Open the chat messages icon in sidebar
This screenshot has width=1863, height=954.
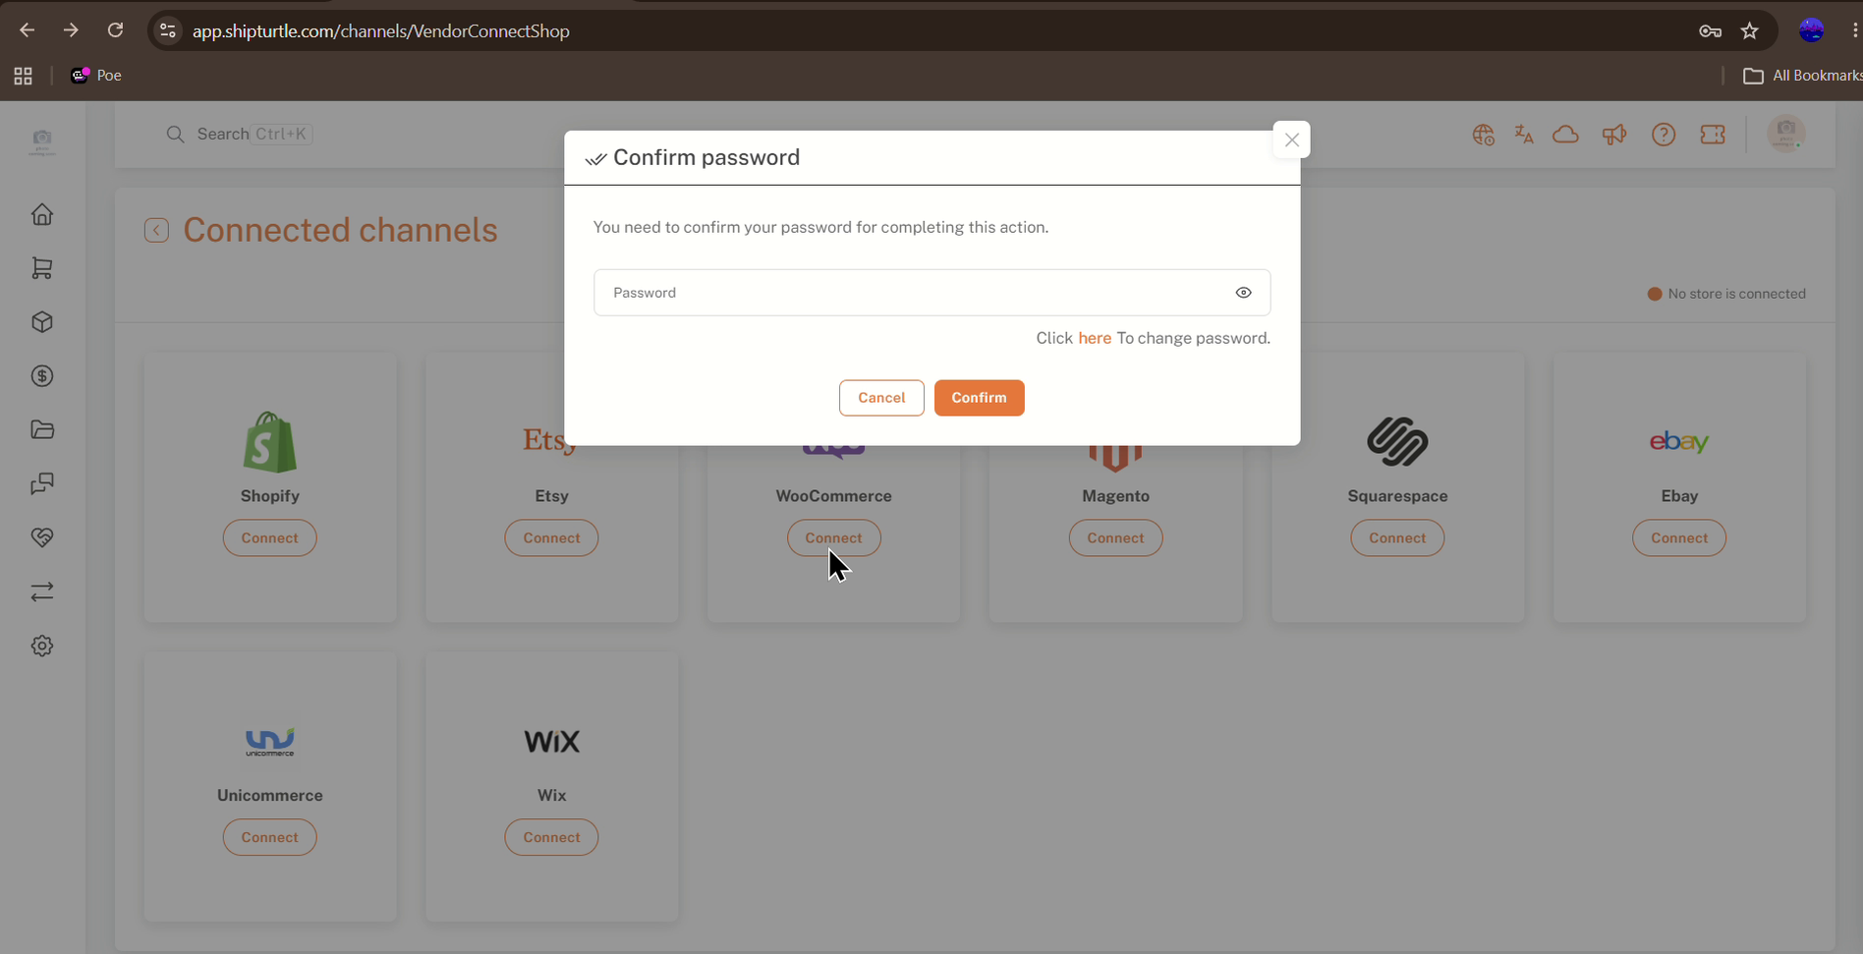(x=42, y=483)
